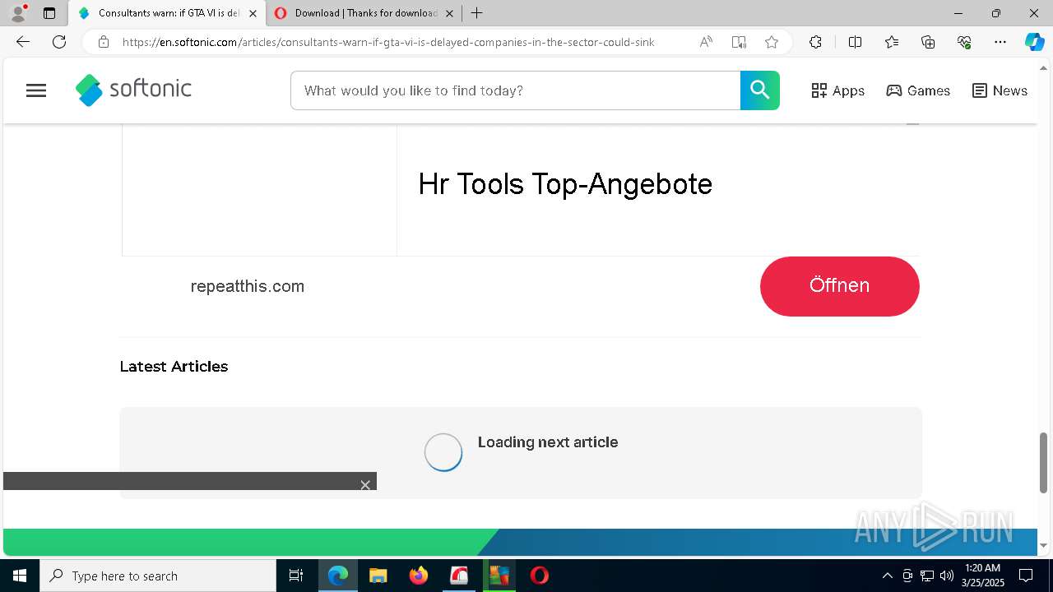The width and height of the screenshot is (1053, 592).
Task: Open the notification center
Action: tap(1026, 576)
